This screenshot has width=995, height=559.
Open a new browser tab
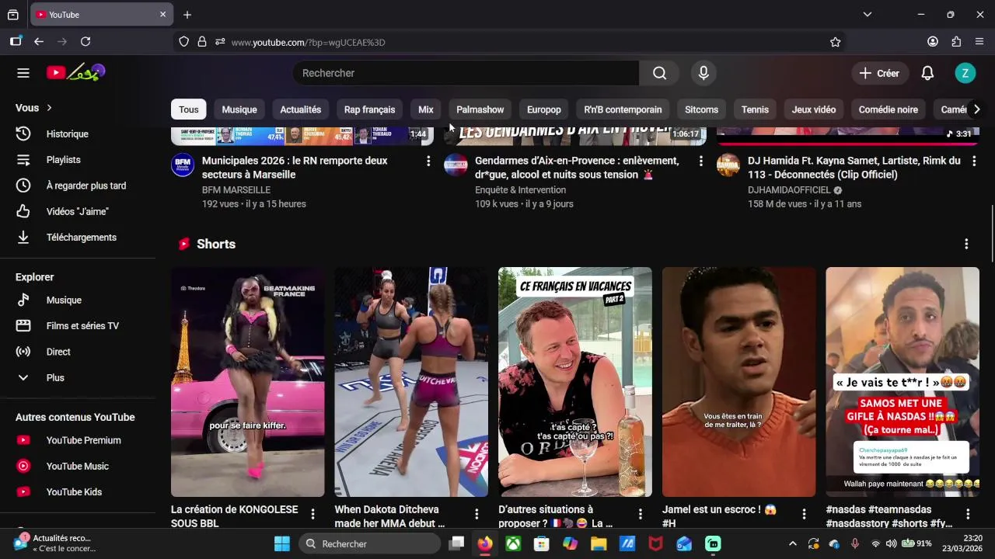187,14
